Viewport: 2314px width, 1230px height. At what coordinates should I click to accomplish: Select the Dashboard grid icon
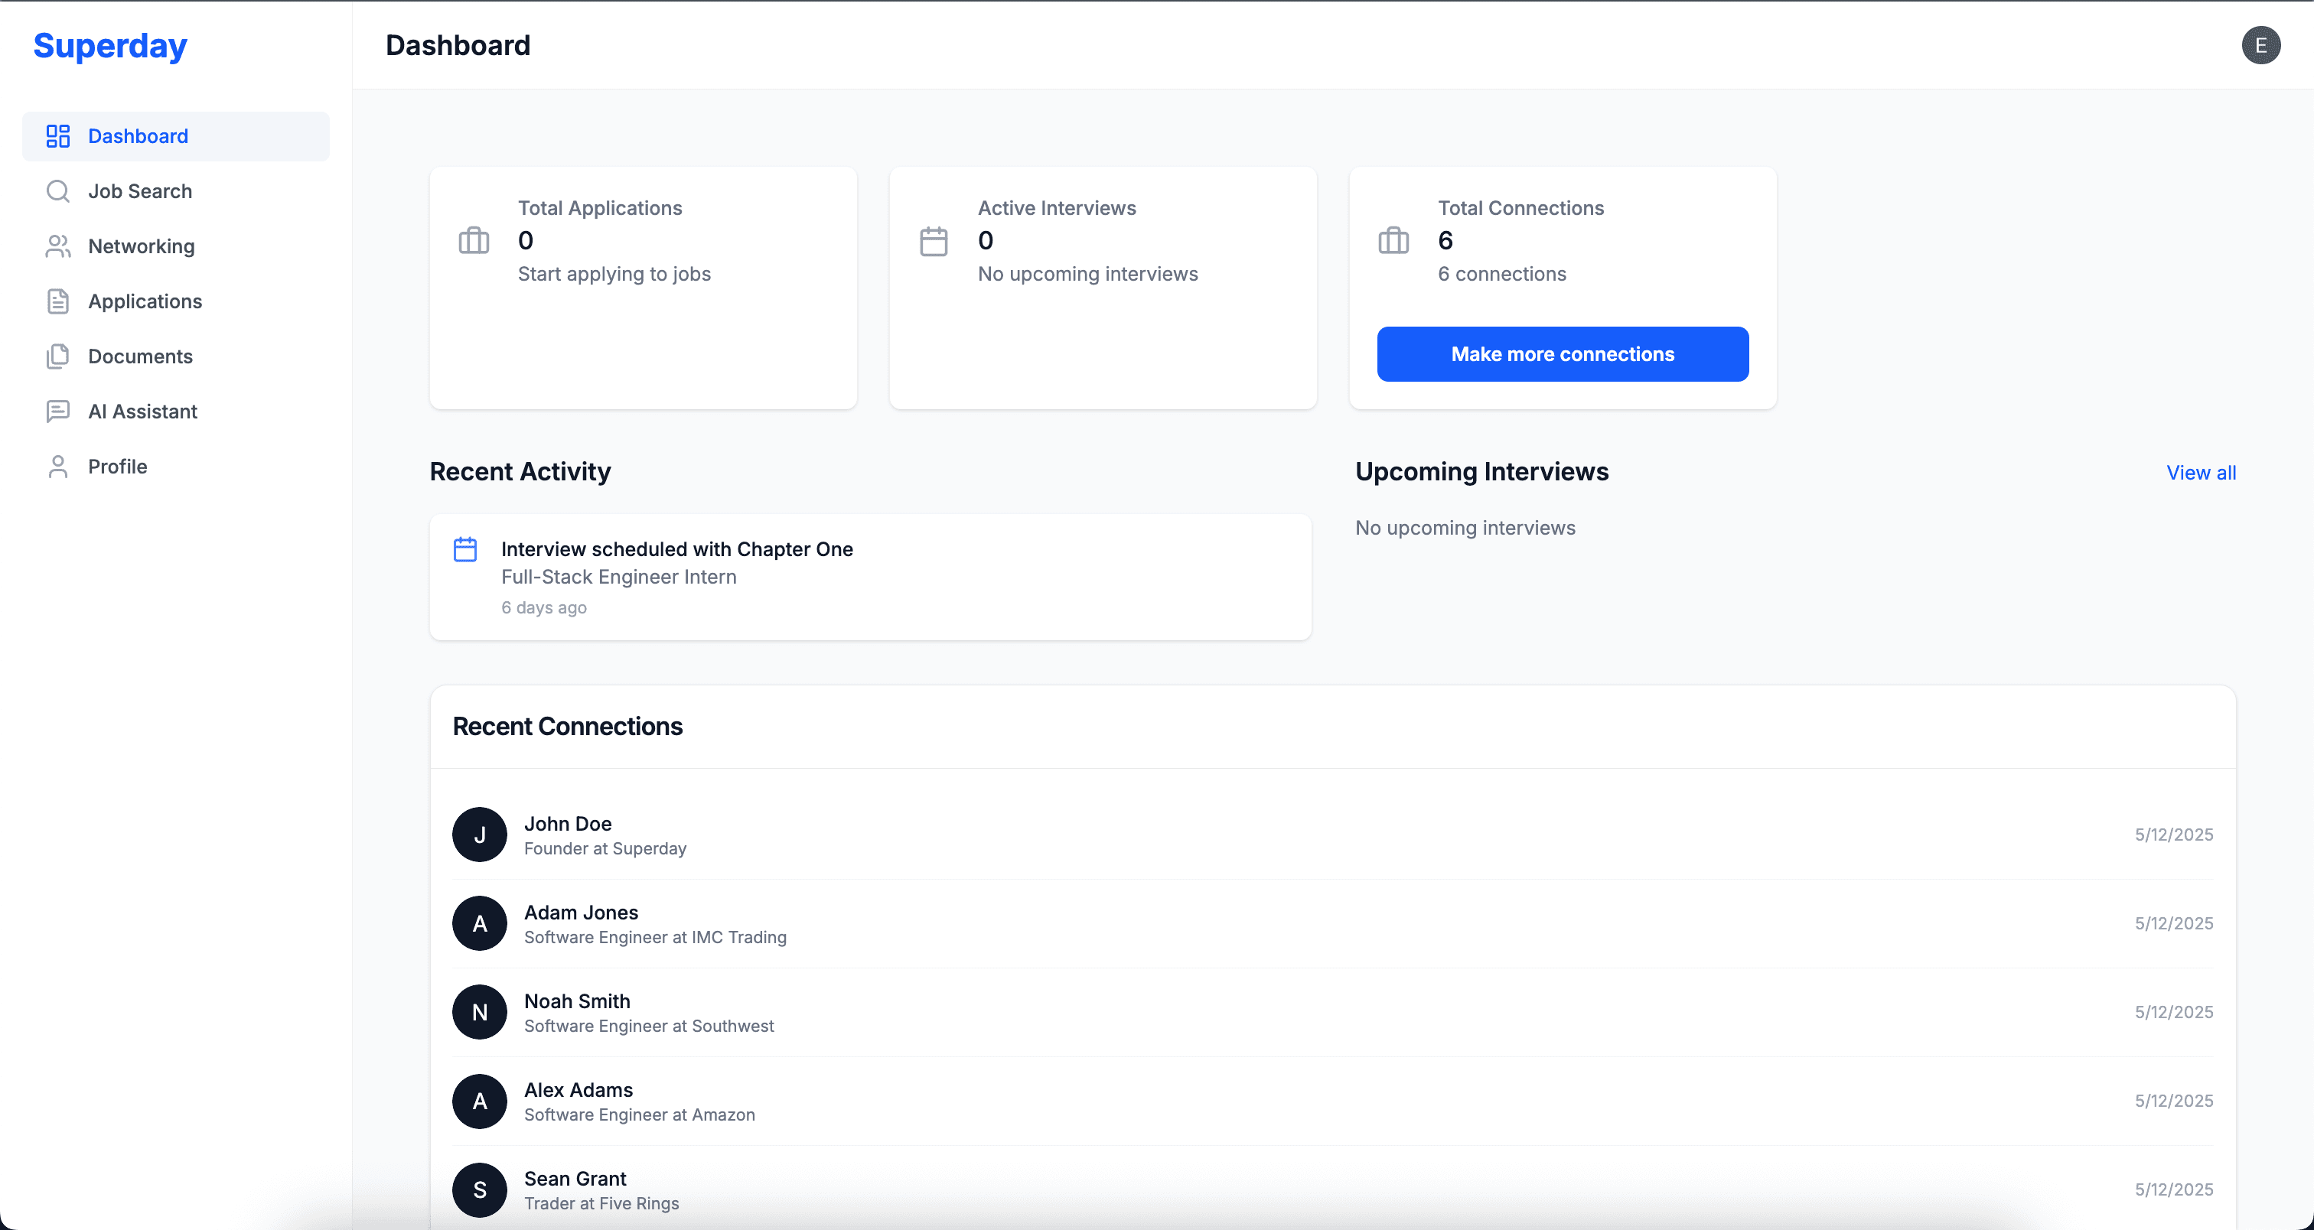coord(57,135)
